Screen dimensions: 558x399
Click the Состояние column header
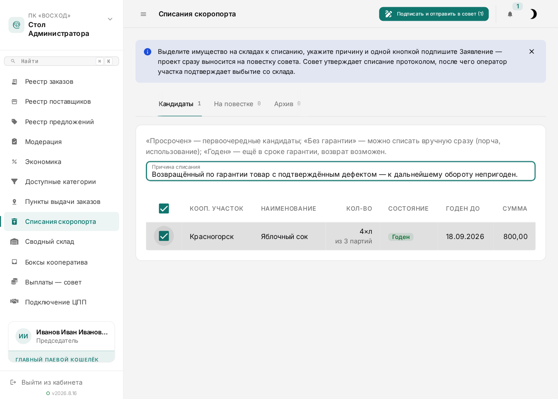[x=409, y=208]
